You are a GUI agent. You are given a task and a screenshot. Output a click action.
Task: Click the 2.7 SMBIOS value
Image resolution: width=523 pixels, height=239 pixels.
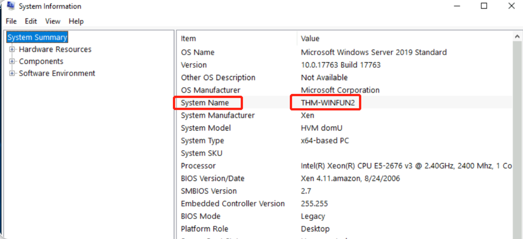306,191
